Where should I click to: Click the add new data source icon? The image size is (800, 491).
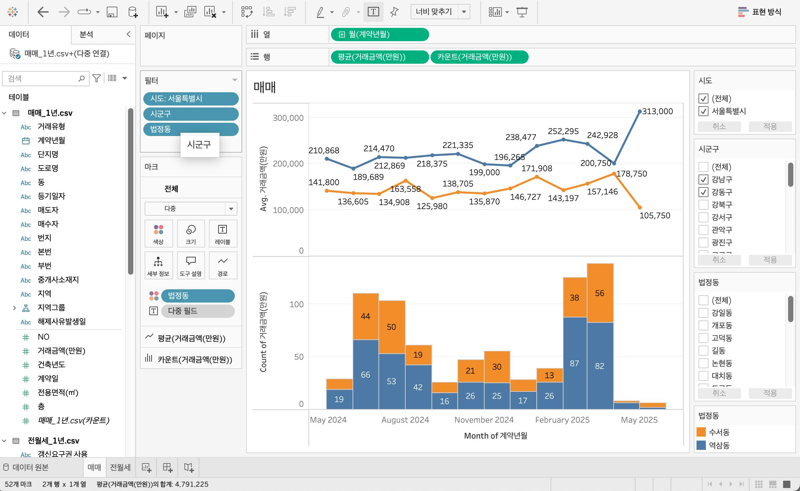[133, 12]
